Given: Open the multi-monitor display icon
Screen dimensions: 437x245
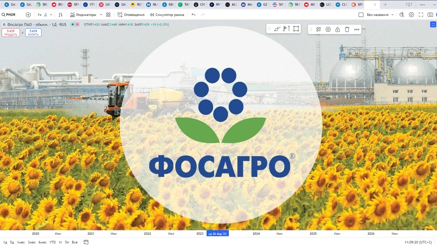Looking at the screenshot, I should click(409, 4).
